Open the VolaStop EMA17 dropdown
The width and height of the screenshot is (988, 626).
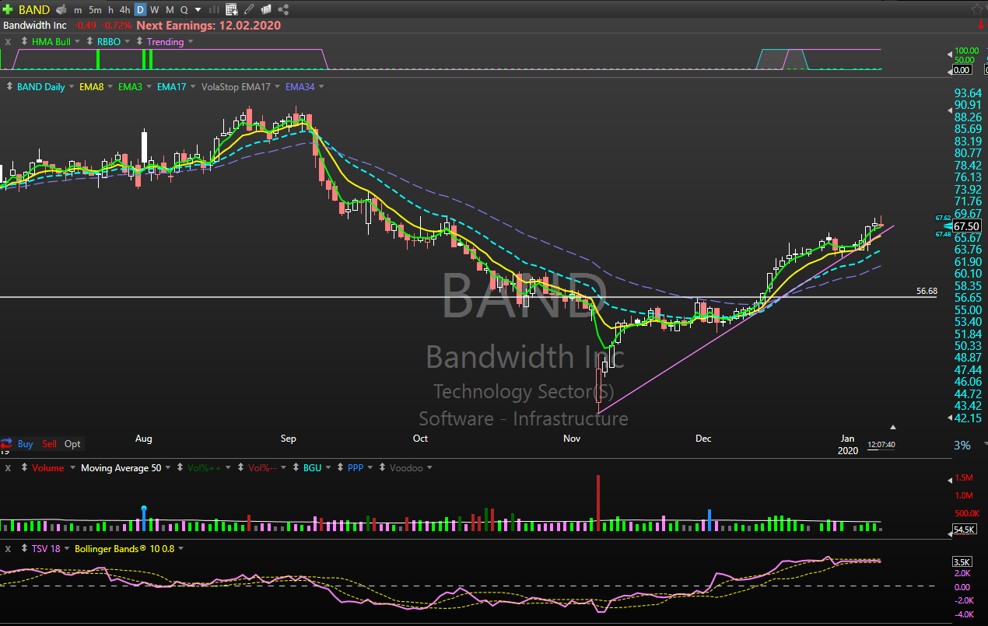click(x=278, y=87)
